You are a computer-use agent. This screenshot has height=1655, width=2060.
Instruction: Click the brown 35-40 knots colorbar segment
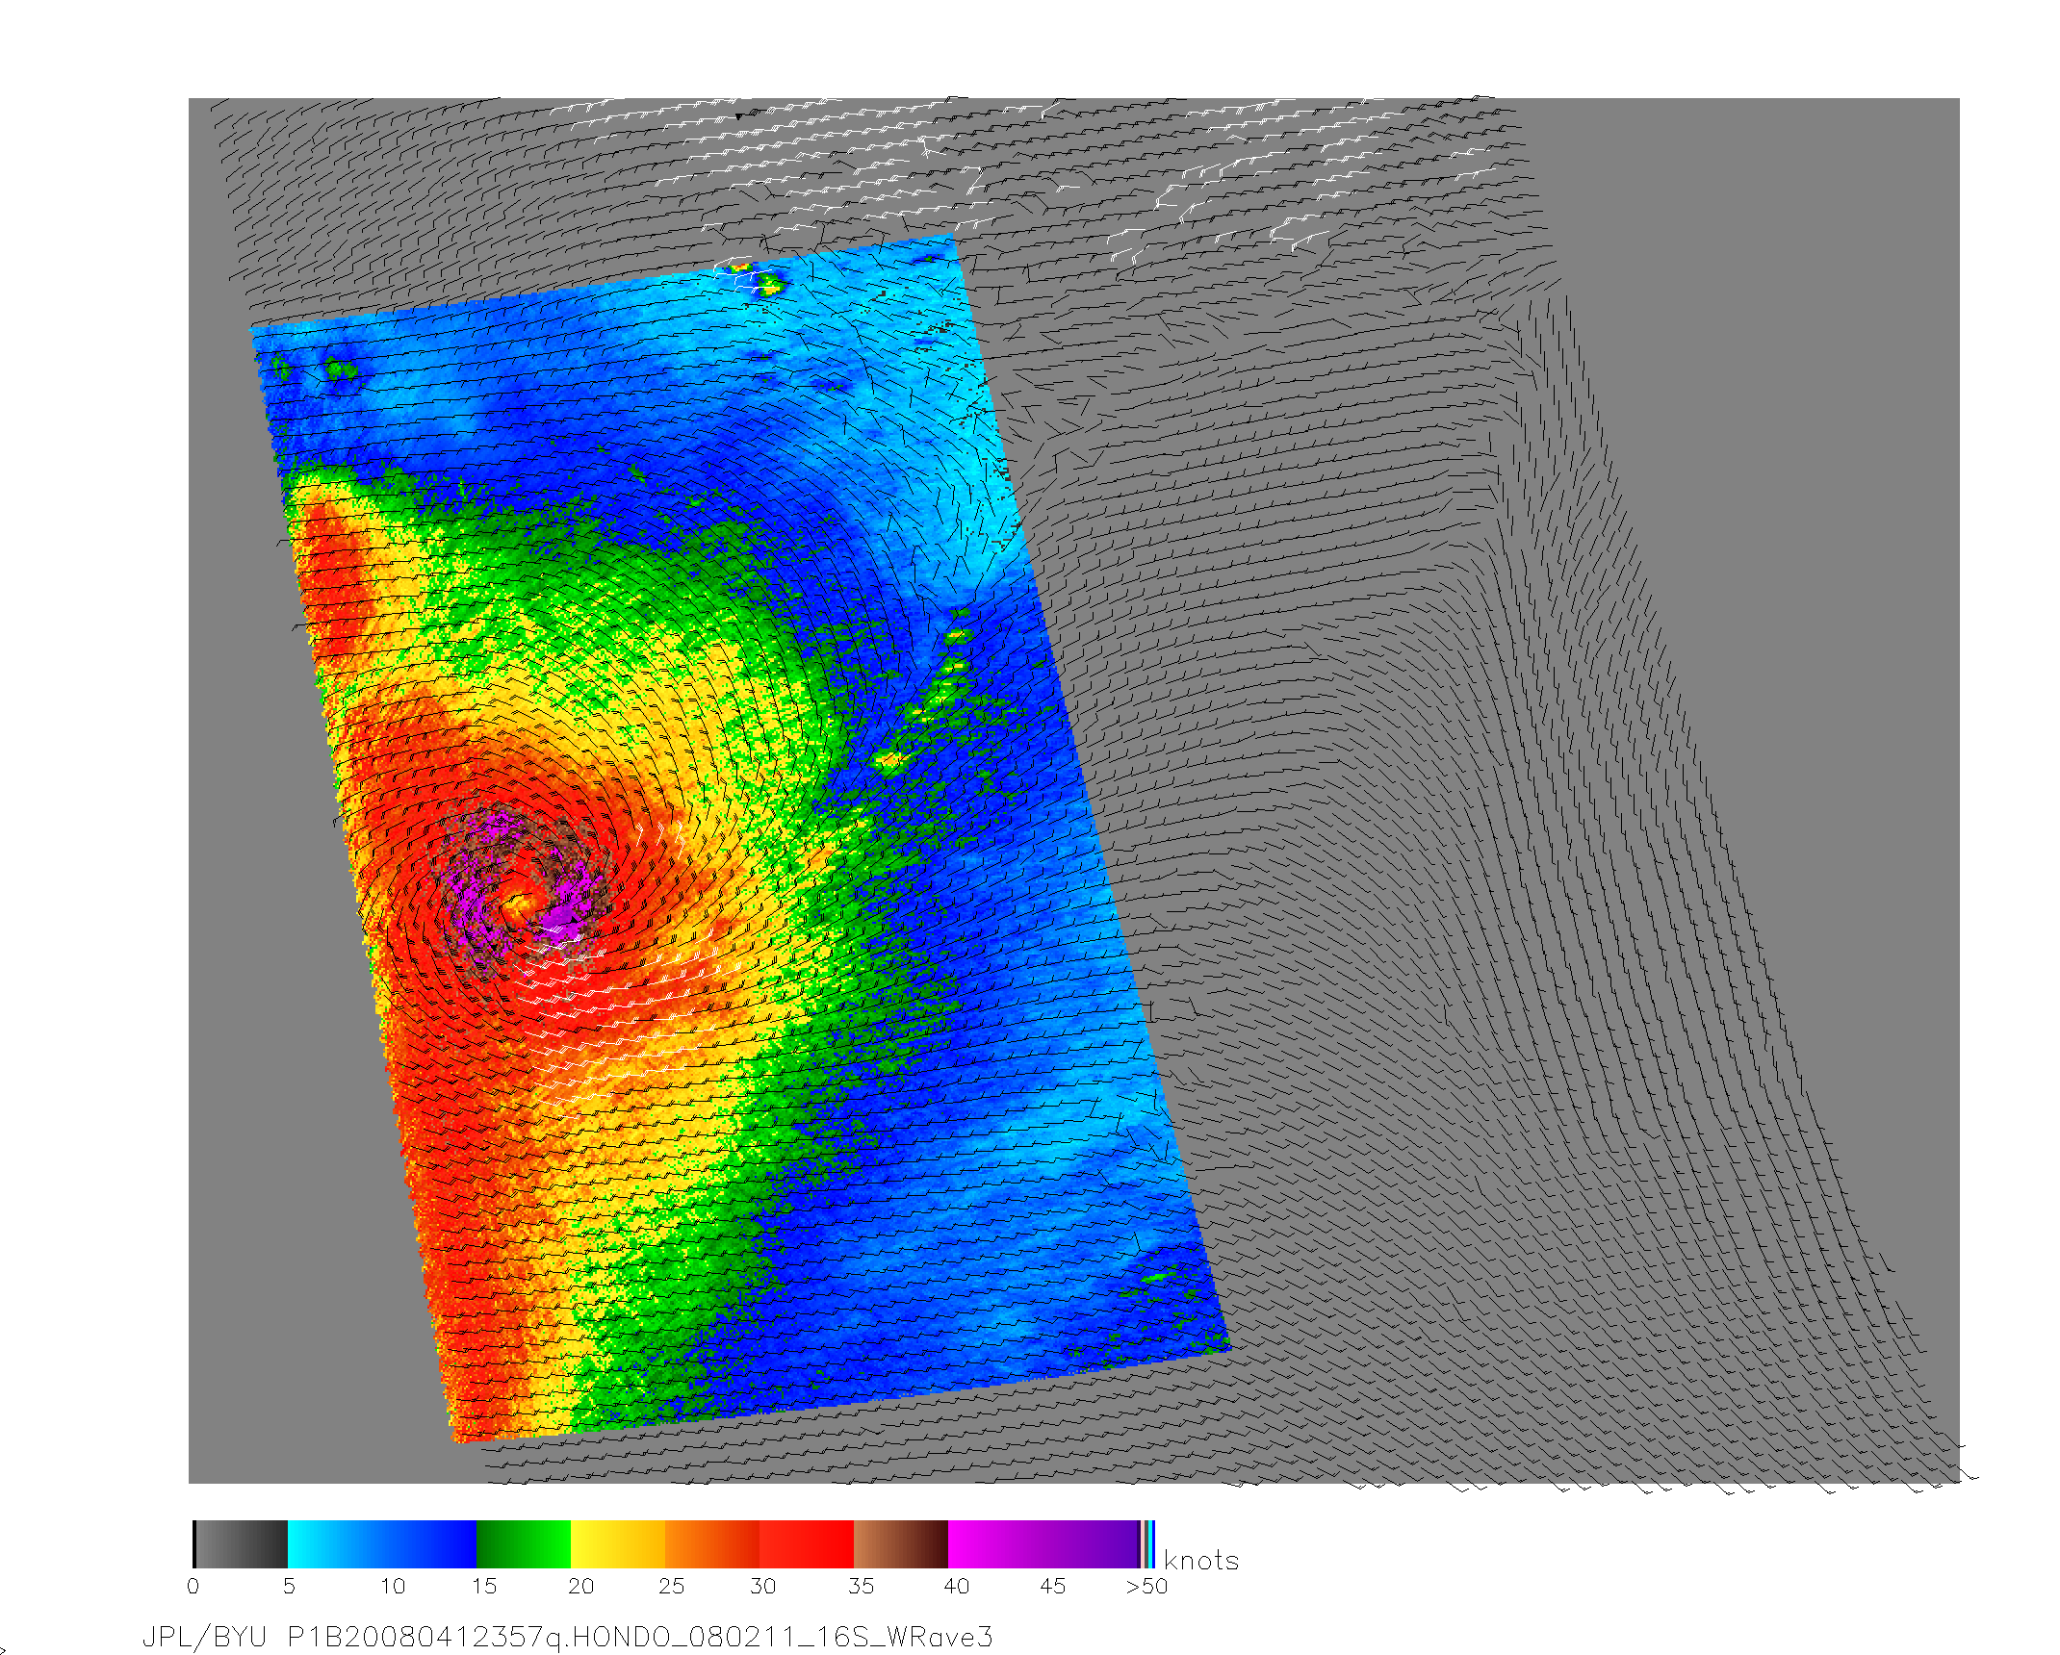[901, 1544]
